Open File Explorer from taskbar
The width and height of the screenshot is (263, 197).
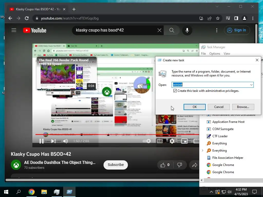point(44,192)
